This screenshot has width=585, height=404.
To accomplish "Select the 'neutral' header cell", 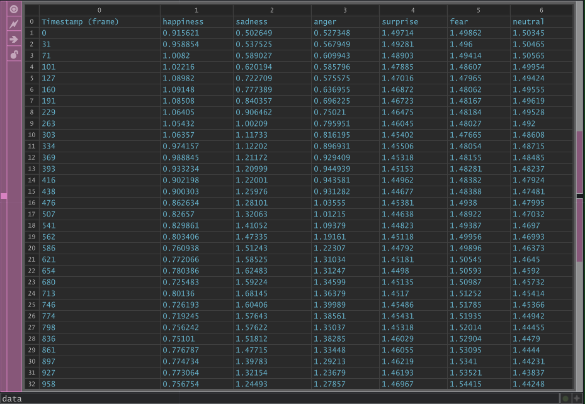I will (x=542, y=21).
